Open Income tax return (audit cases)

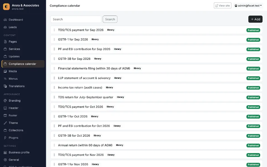[80, 88]
